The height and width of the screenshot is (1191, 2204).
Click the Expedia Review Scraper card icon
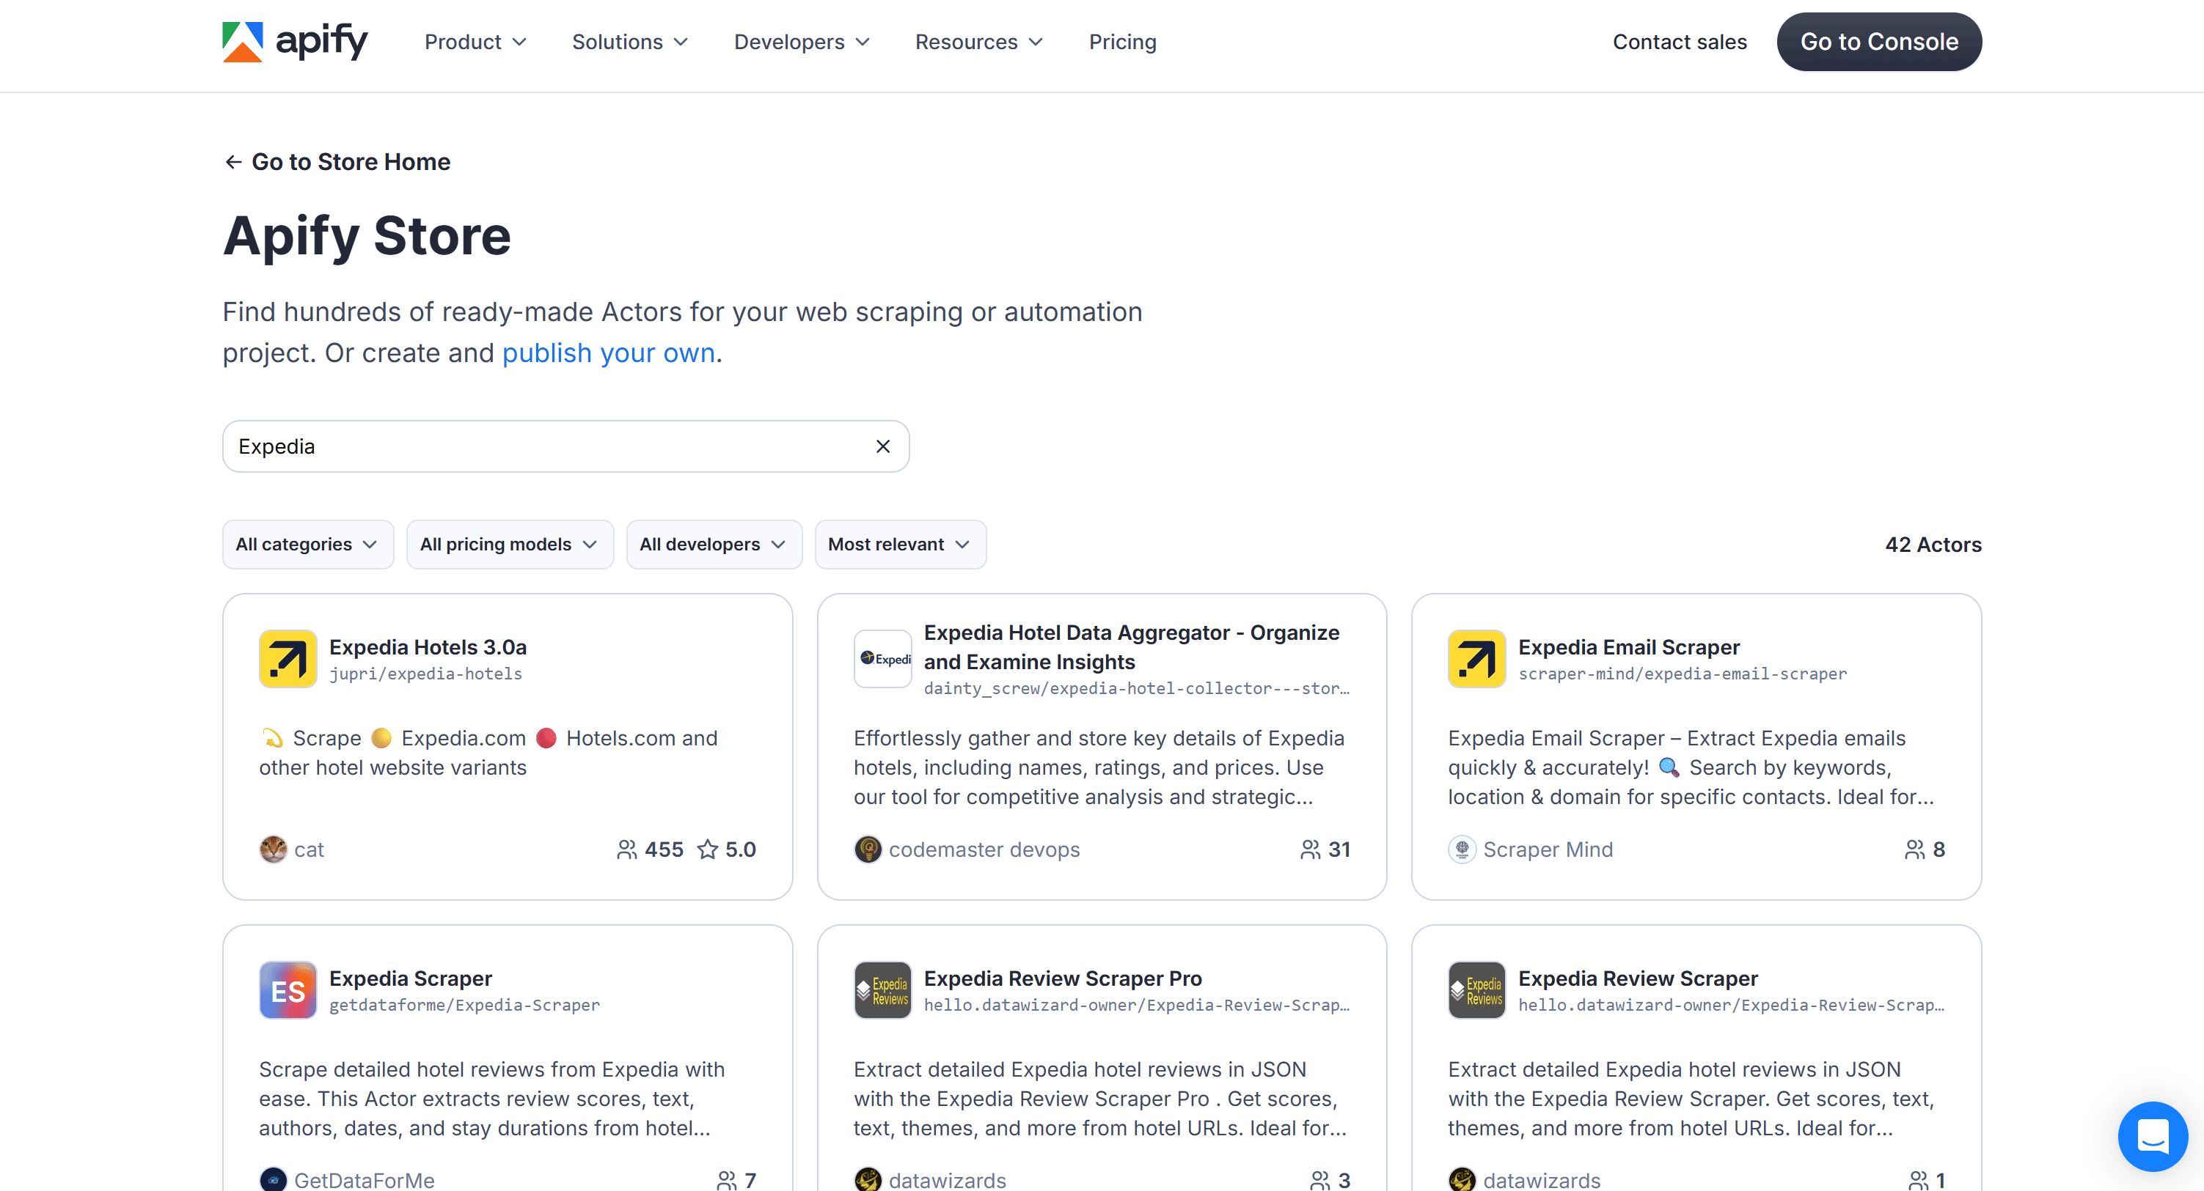[x=1475, y=989]
